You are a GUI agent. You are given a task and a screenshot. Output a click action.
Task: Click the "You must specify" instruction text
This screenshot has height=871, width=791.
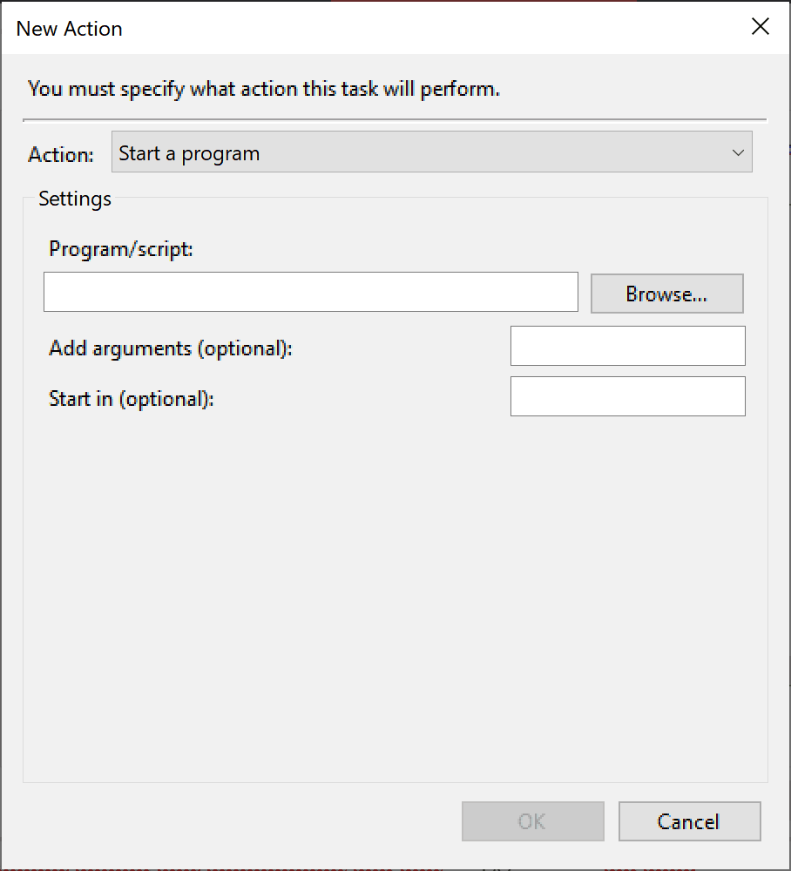pyautogui.click(x=264, y=89)
